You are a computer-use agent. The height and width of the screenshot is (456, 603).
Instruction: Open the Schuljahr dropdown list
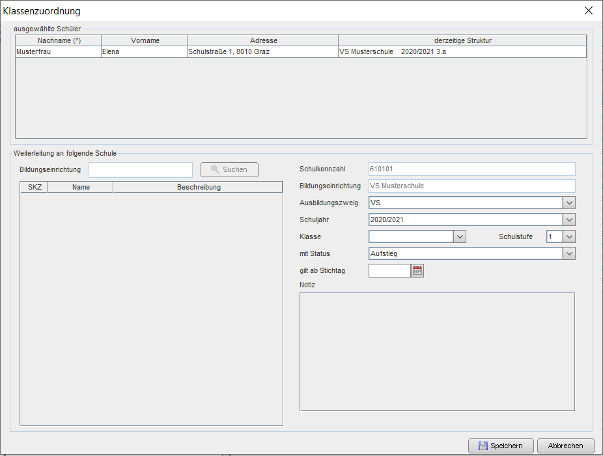point(569,220)
